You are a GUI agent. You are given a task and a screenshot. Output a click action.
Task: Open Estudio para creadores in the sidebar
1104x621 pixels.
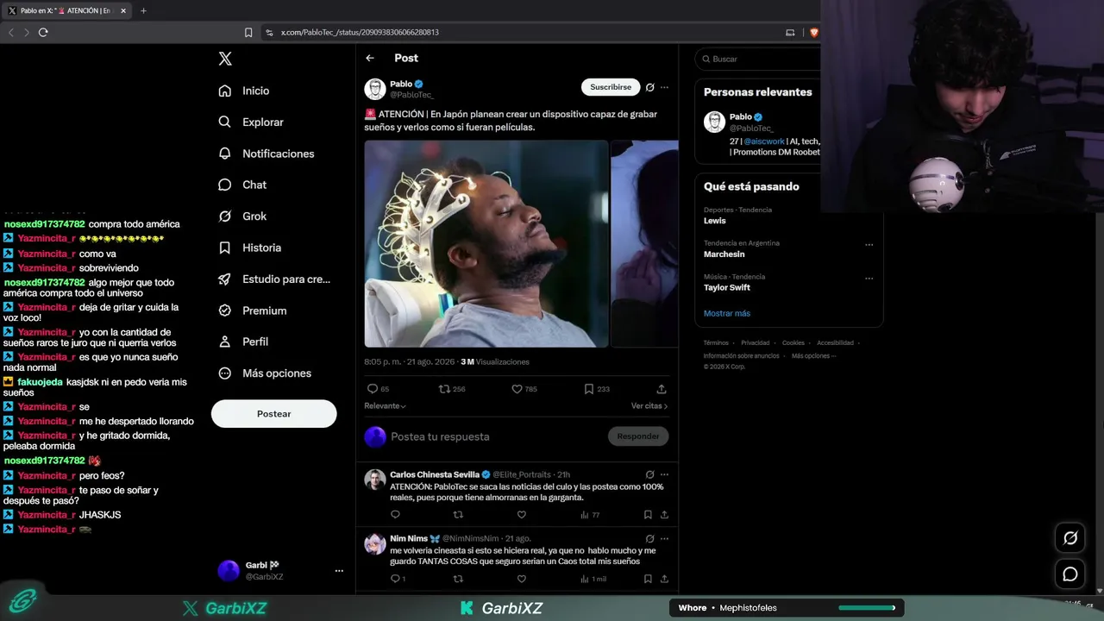[x=274, y=279]
